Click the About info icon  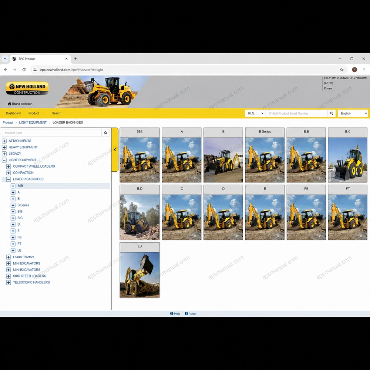pyautogui.click(x=186, y=314)
